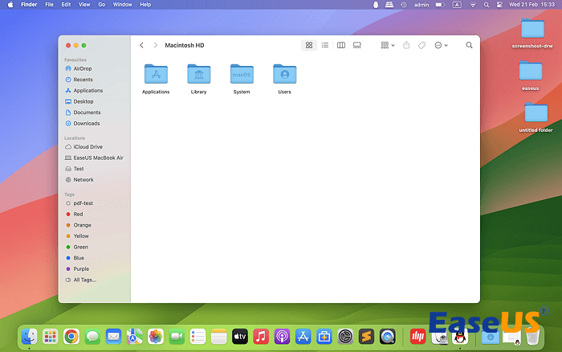Click the Edit Tags icon in toolbar
The image size is (562, 352).
pyautogui.click(x=421, y=46)
